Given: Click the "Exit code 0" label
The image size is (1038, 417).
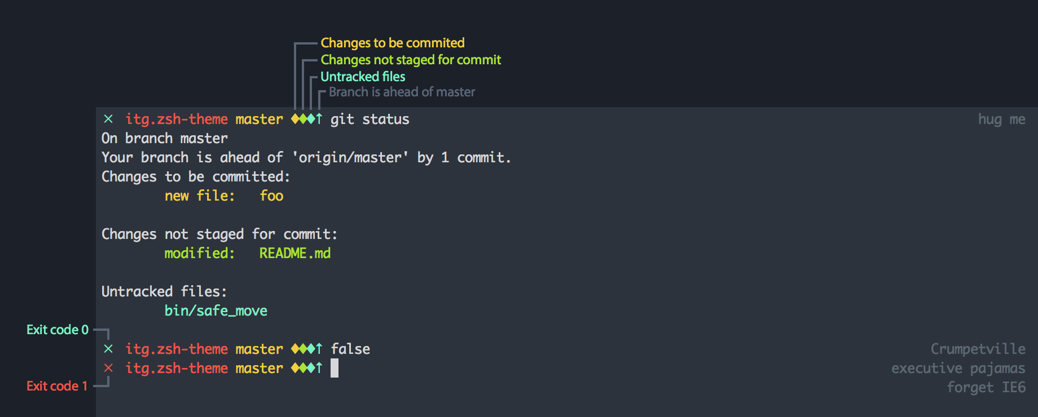Looking at the screenshot, I should tap(58, 330).
